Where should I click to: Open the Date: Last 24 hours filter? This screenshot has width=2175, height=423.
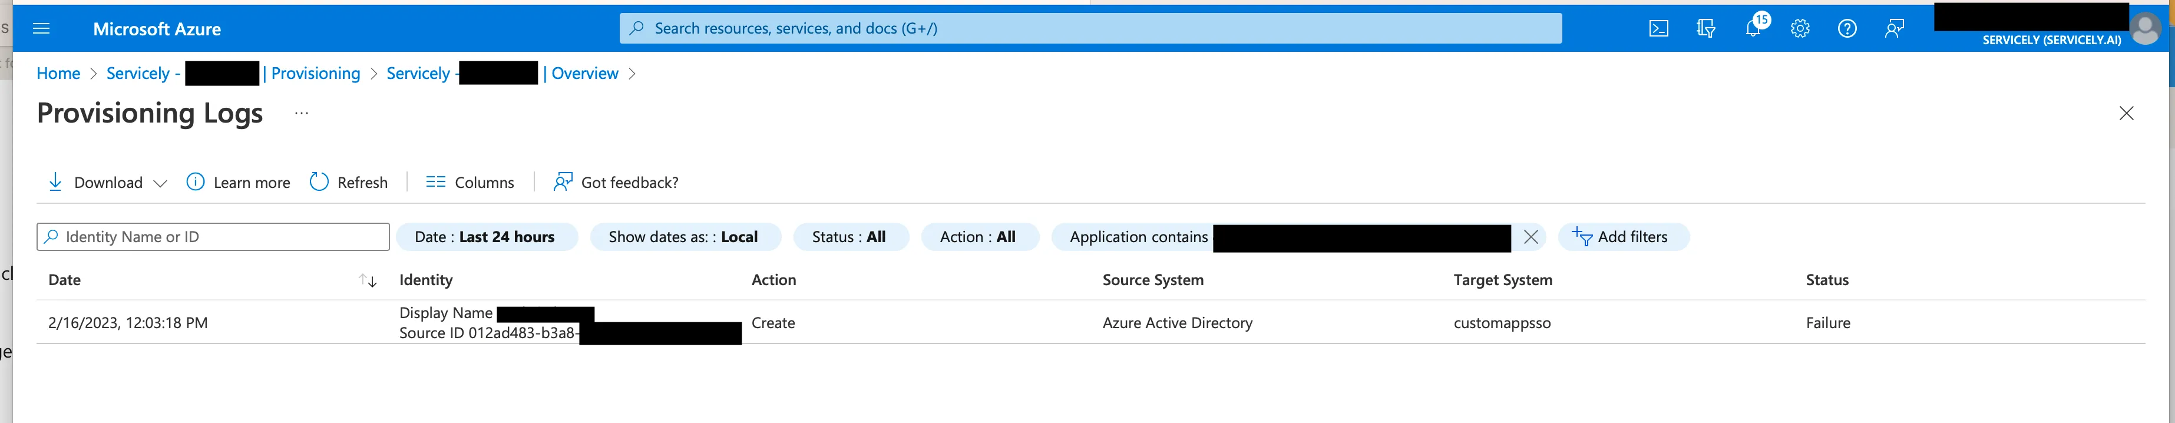[487, 237]
